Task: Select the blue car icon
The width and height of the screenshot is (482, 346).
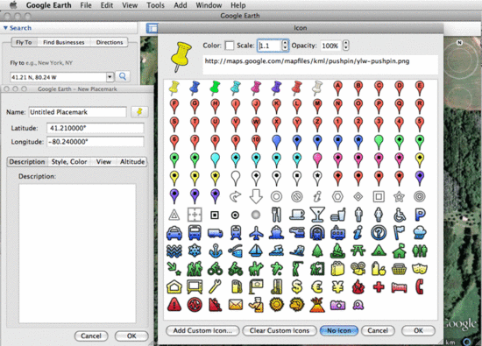Action: 174,233
